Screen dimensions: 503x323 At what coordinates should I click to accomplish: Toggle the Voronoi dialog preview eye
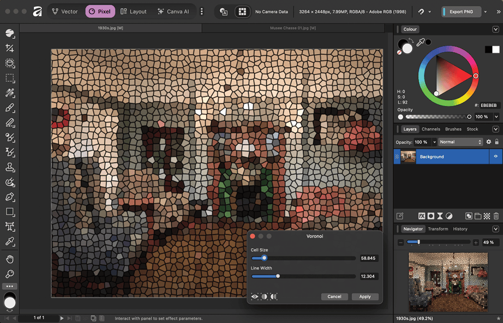click(255, 297)
